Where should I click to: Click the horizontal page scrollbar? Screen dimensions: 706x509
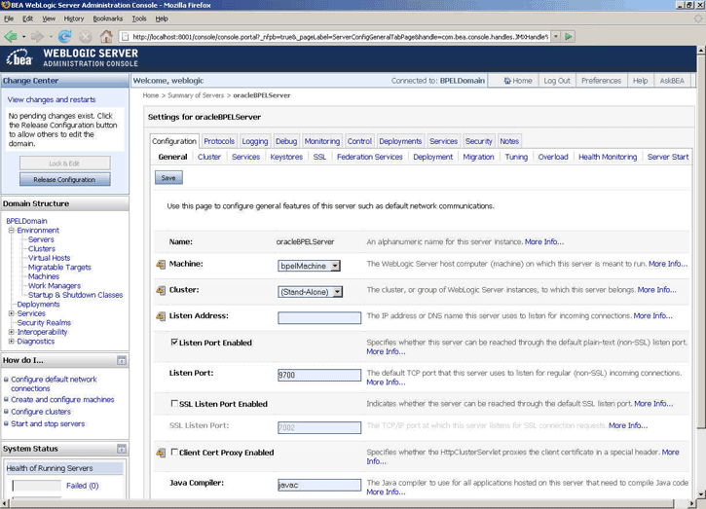tap(340, 503)
